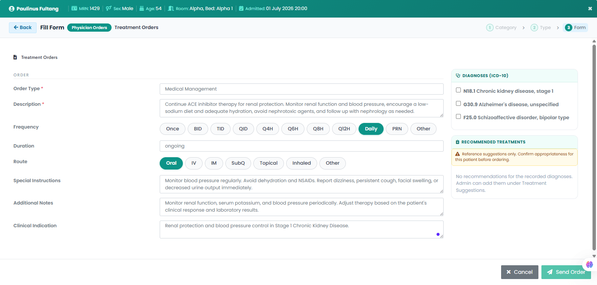Click the 'No recommendations for the recorded diagnoses' text

[x=514, y=177]
